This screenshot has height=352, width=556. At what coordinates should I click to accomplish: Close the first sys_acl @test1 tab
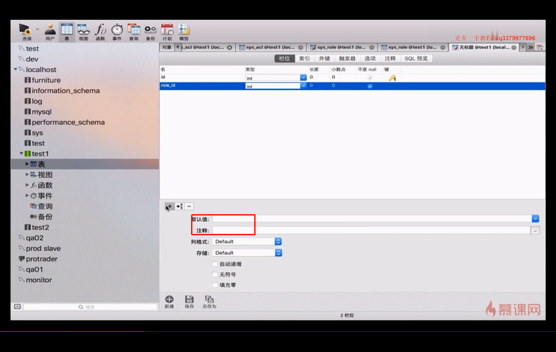coord(229,48)
